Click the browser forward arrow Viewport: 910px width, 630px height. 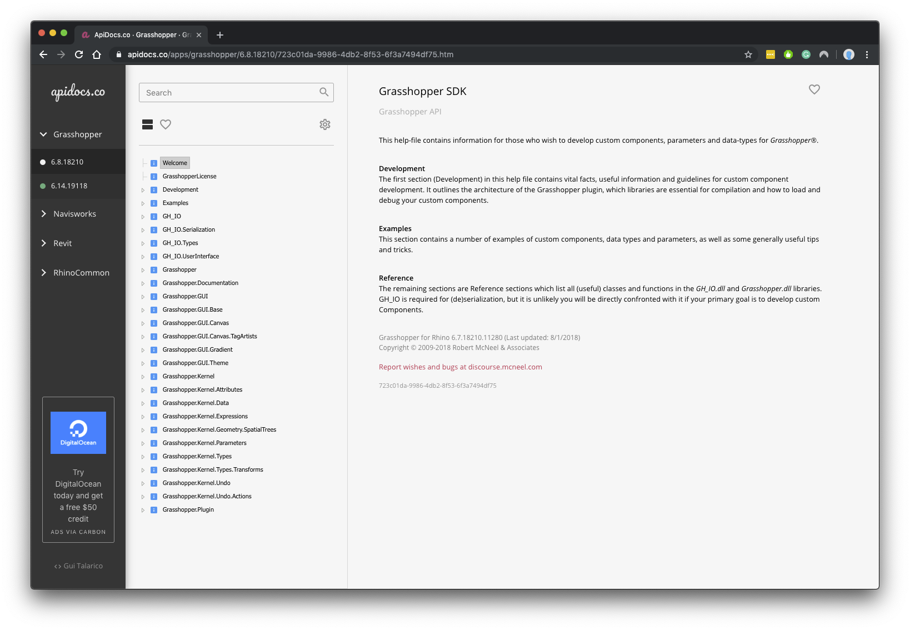[x=61, y=54]
